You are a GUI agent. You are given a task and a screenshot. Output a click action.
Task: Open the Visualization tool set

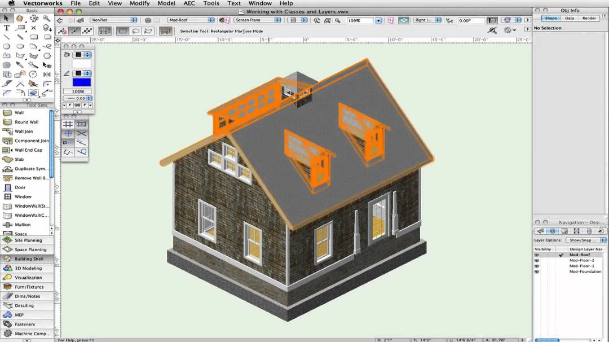point(27,278)
